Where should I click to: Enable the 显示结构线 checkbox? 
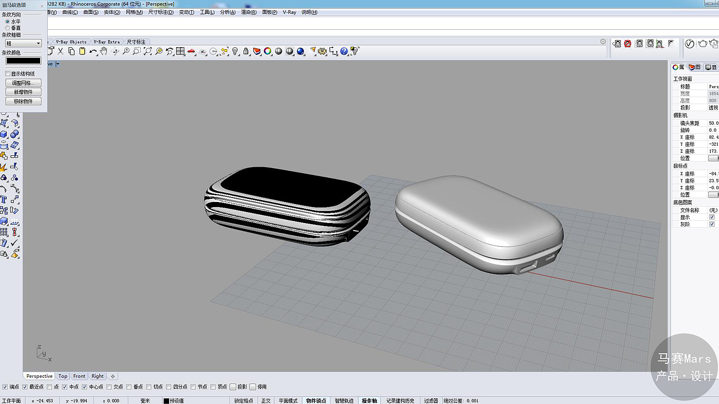pos(8,74)
